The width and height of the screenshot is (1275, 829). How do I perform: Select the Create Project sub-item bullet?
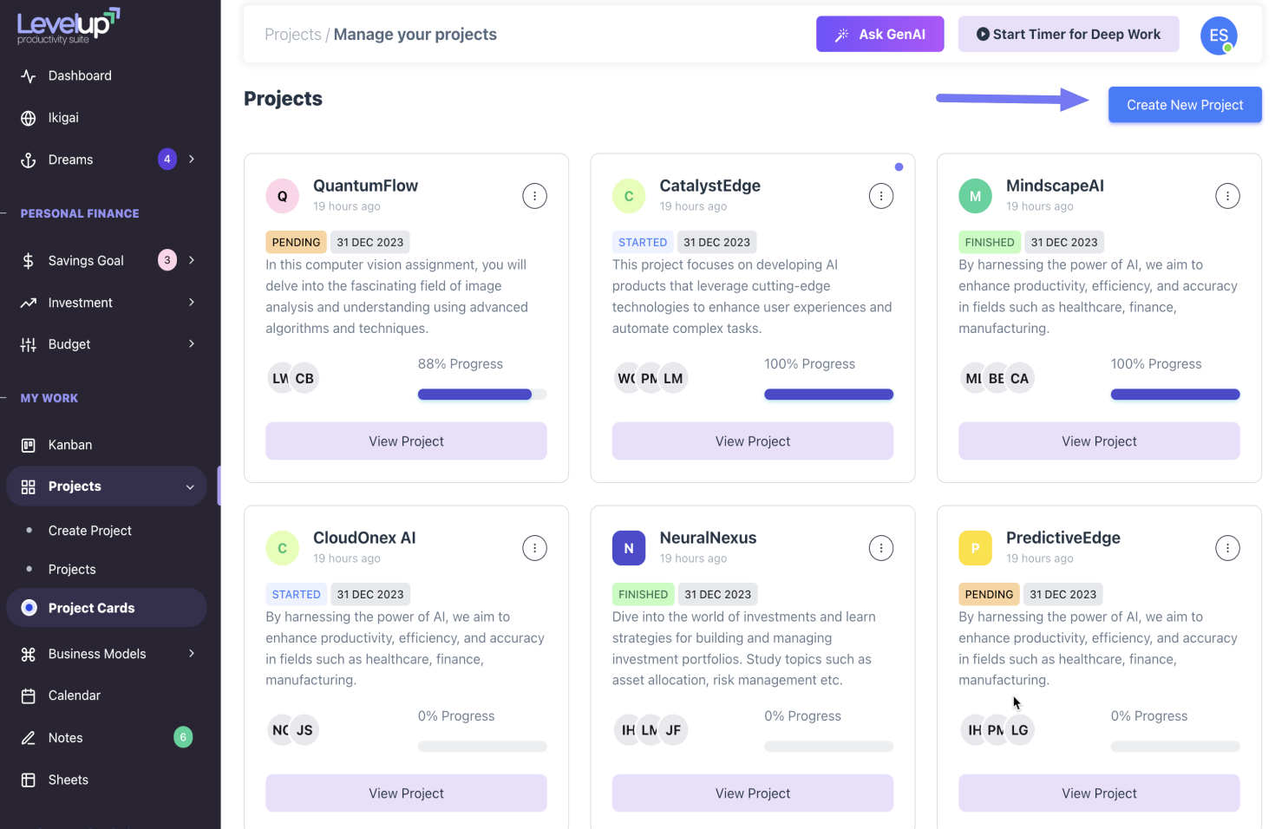tap(29, 531)
